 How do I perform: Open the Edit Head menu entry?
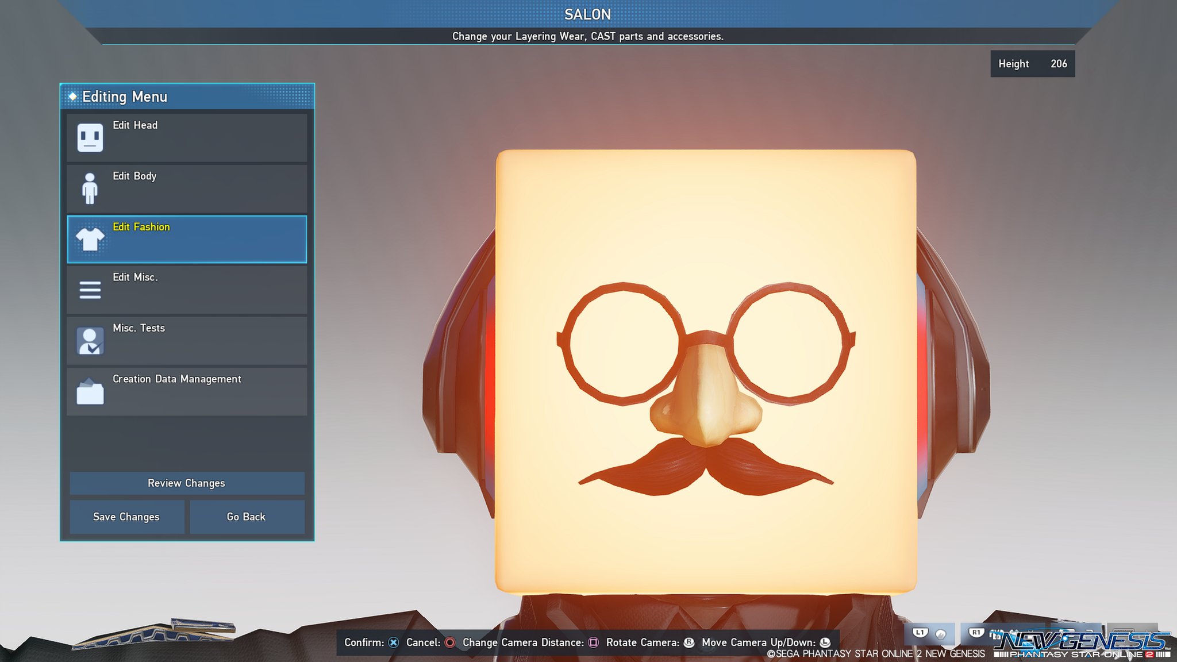(x=187, y=138)
